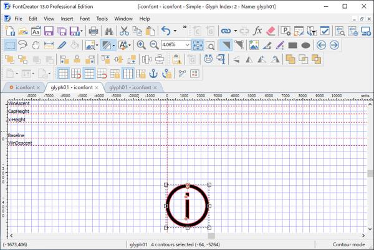Image resolution: width=374 pixels, height=250 pixels.
Task: Click the horizontal scrollbar thumb
Action: [211, 236]
